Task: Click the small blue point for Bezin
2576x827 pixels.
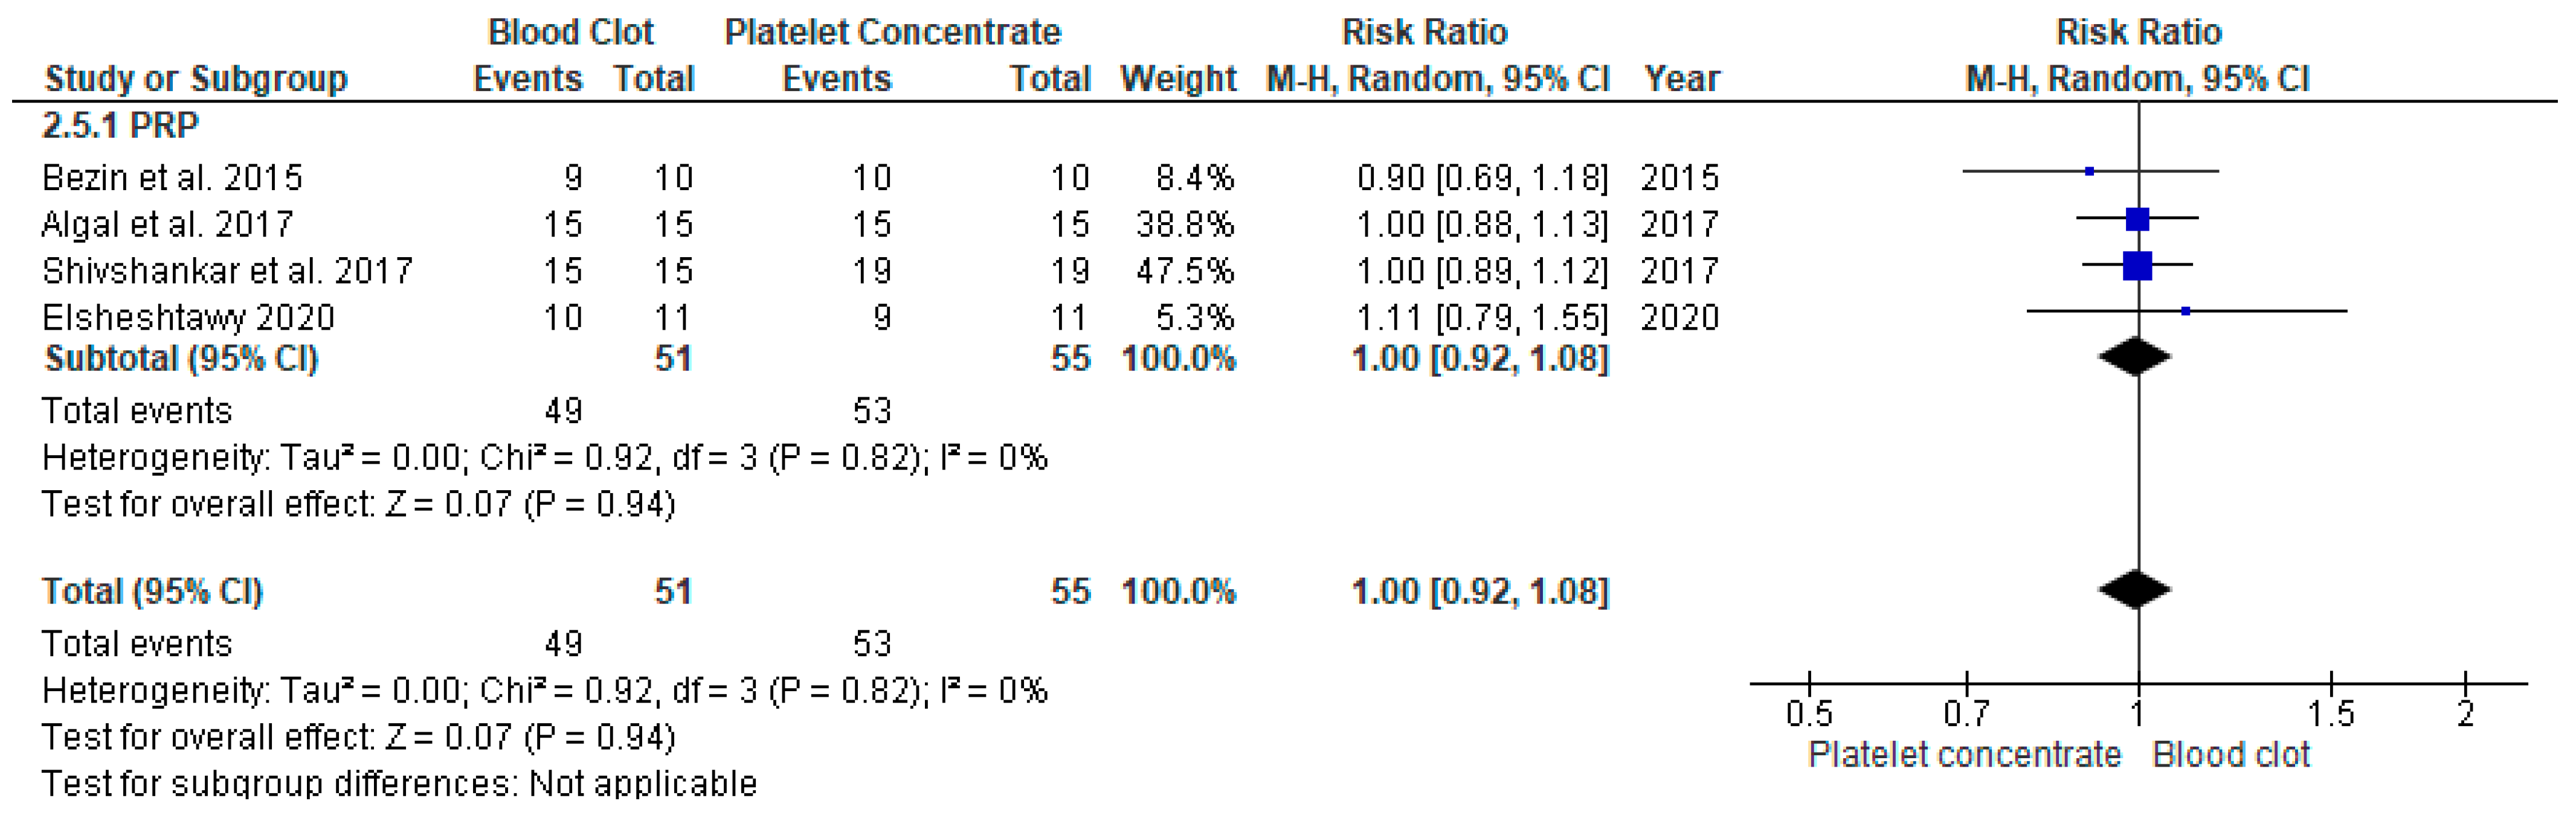Action: click(x=2089, y=172)
